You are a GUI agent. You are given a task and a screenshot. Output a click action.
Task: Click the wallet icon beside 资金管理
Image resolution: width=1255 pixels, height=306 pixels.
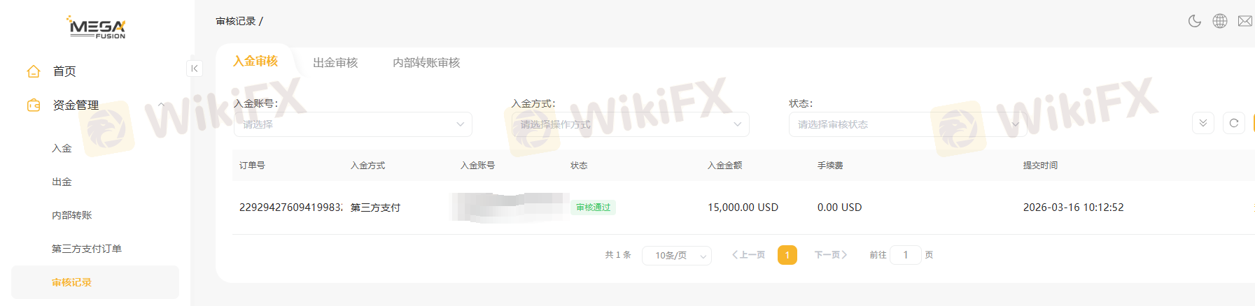(34, 105)
